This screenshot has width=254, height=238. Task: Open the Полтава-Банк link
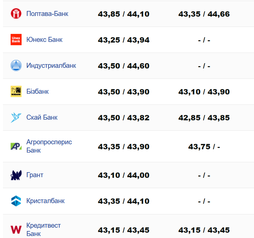pos(47,14)
